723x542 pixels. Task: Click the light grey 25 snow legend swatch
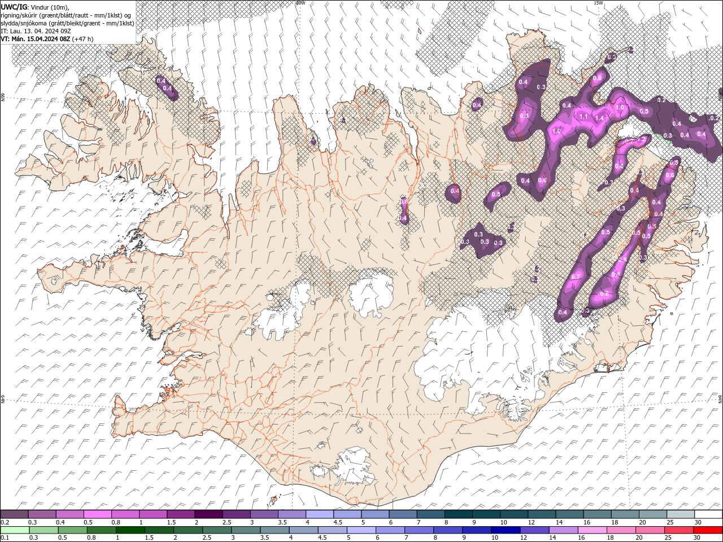pos(681,514)
